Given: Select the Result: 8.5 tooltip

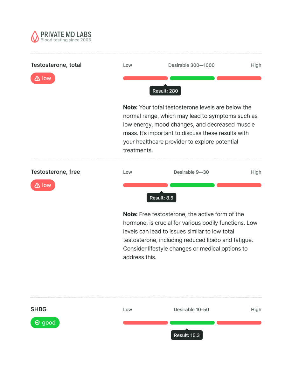Looking at the screenshot, I should click(161, 198).
